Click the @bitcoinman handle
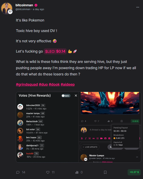The image size is (143, 179). 23,9
